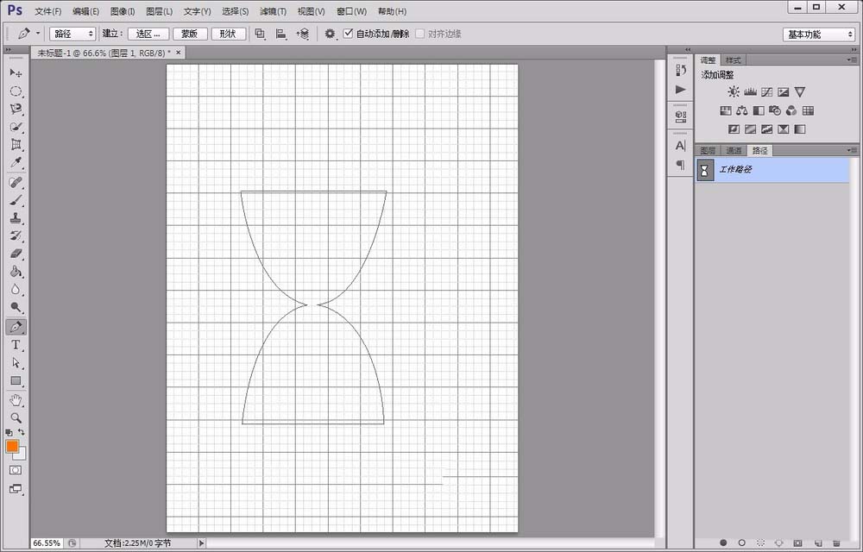Viewport: 863px width, 552px height.
Task: Open the 滤镜(T) menu
Action: (x=273, y=11)
